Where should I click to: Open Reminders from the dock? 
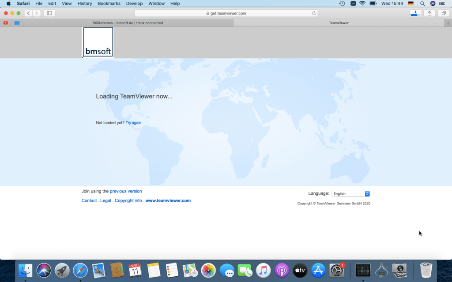(x=172, y=271)
